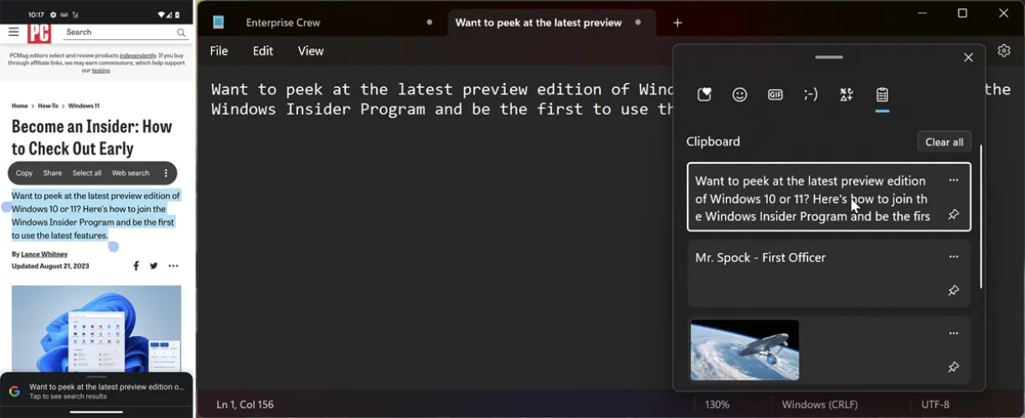Image resolution: width=1025 pixels, height=418 pixels.
Task: Tap Copy in the text selection toolbar
Action: click(24, 173)
